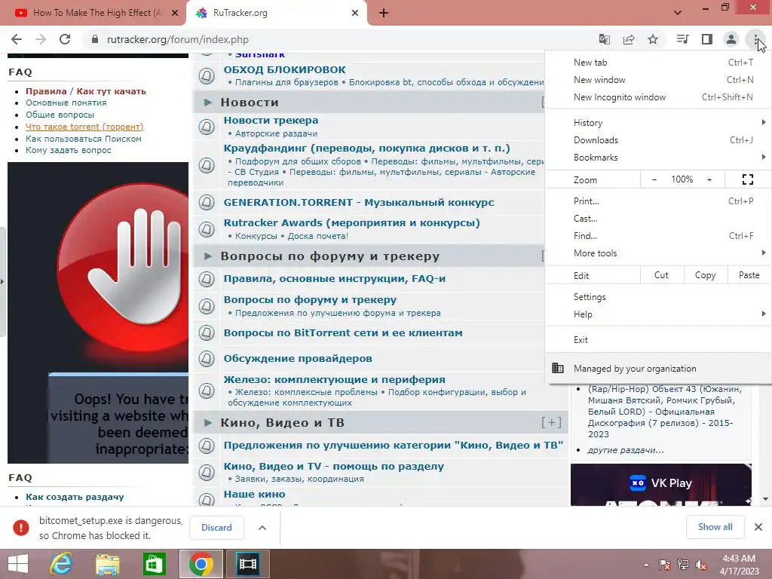This screenshot has height=579, width=772.
Task: Collapse Вопросы по форуму и трекеру category
Action: pos(208,256)
